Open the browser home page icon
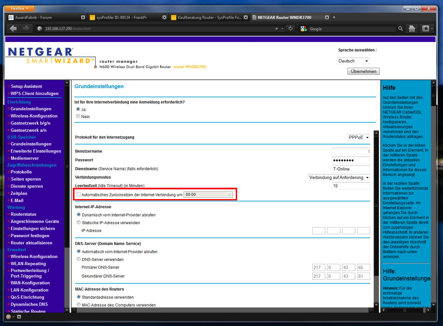 [412, 29]
